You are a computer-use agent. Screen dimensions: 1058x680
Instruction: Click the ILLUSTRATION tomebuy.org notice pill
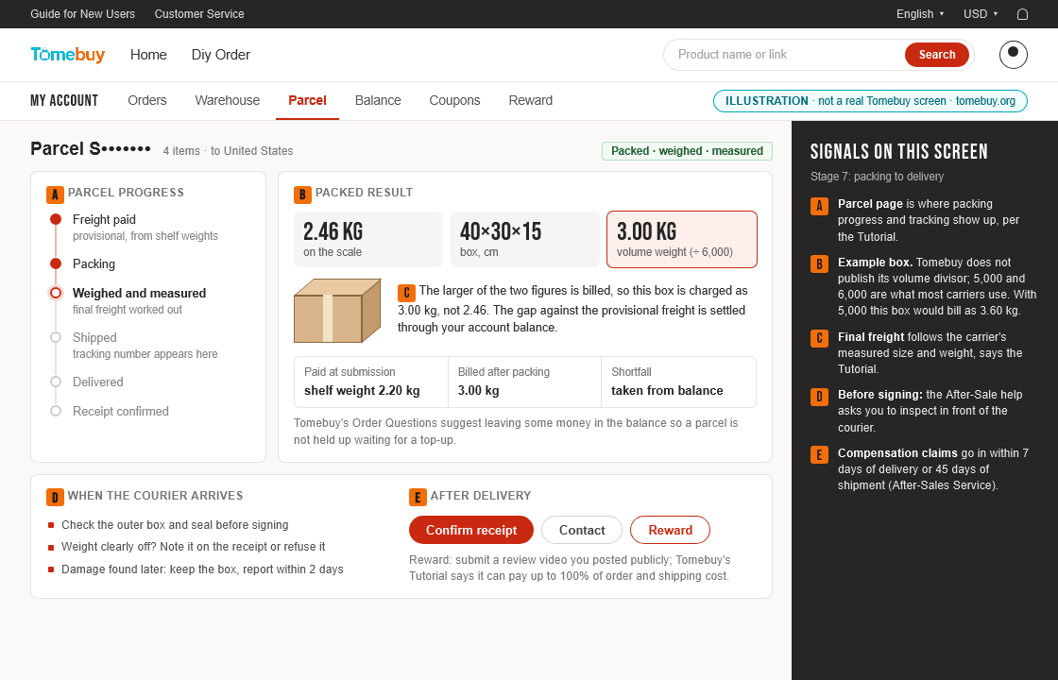click(x=870, y=101)
